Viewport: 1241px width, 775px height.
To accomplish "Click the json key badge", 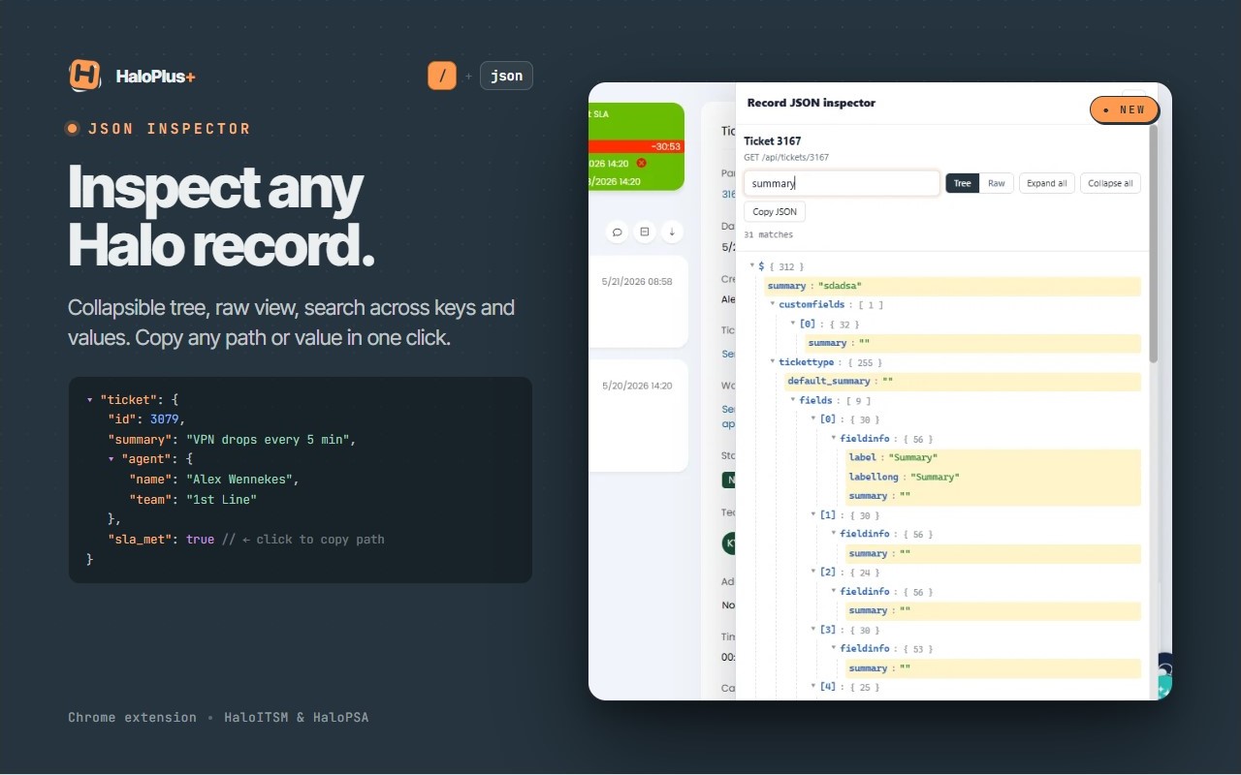I will coord(506,76).
